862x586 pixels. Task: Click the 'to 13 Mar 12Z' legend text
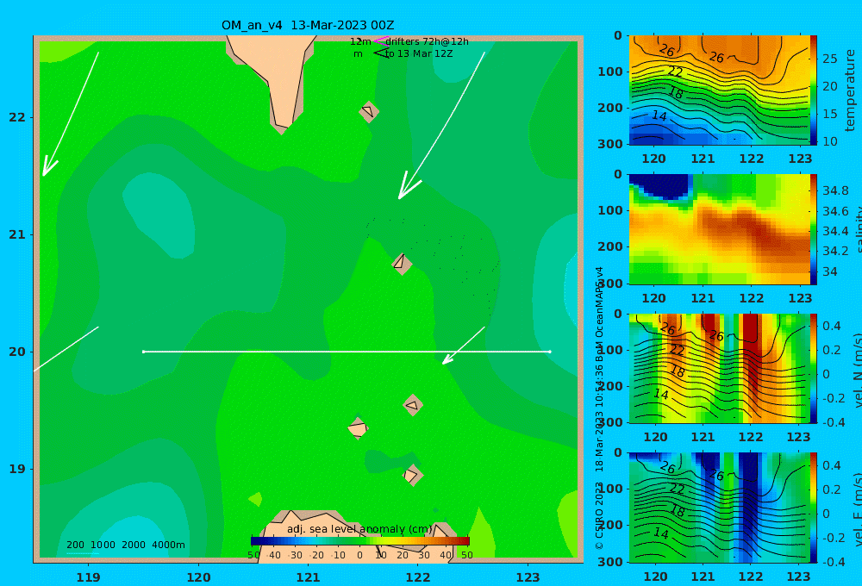click(419, 54)
